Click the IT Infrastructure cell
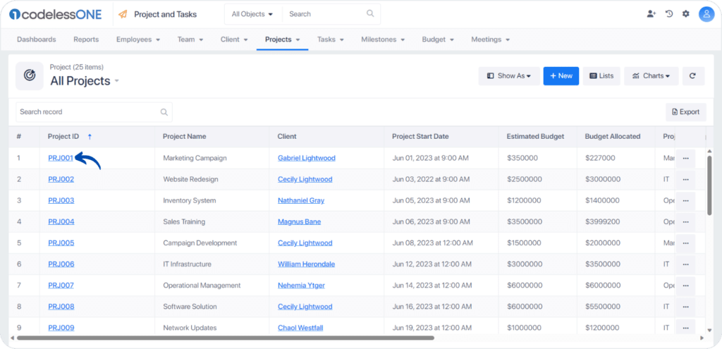The image size is (722, 349). (x=188, y=264)
